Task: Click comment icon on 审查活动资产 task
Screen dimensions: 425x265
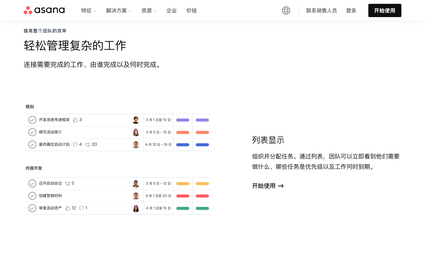Action: (x=81, y=208)
